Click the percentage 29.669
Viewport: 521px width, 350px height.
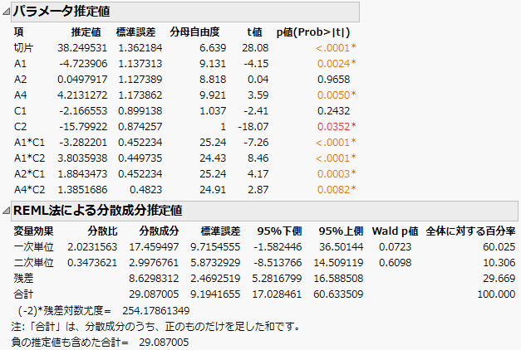[499, 279]
